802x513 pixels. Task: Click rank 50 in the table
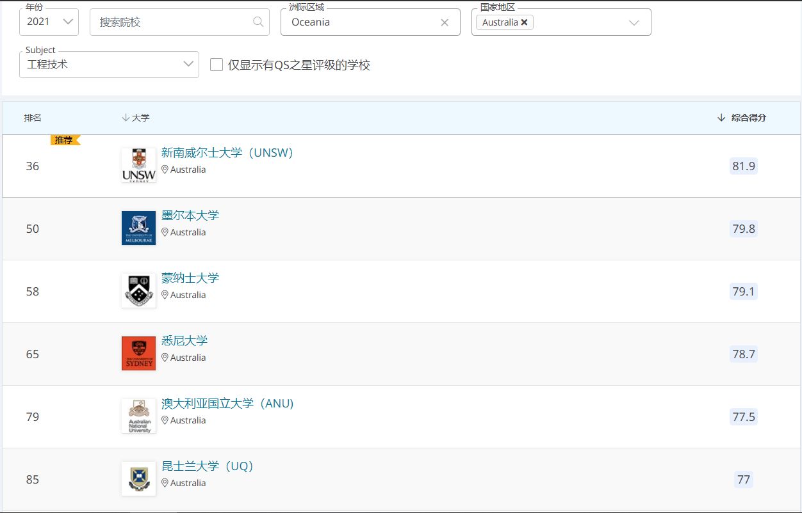33,229
